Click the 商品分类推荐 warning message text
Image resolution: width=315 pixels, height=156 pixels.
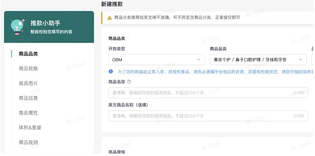(177, 18)
